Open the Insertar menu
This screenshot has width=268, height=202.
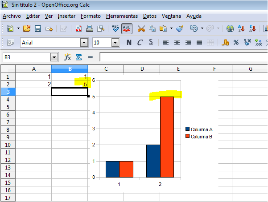(x=66, y=16)
